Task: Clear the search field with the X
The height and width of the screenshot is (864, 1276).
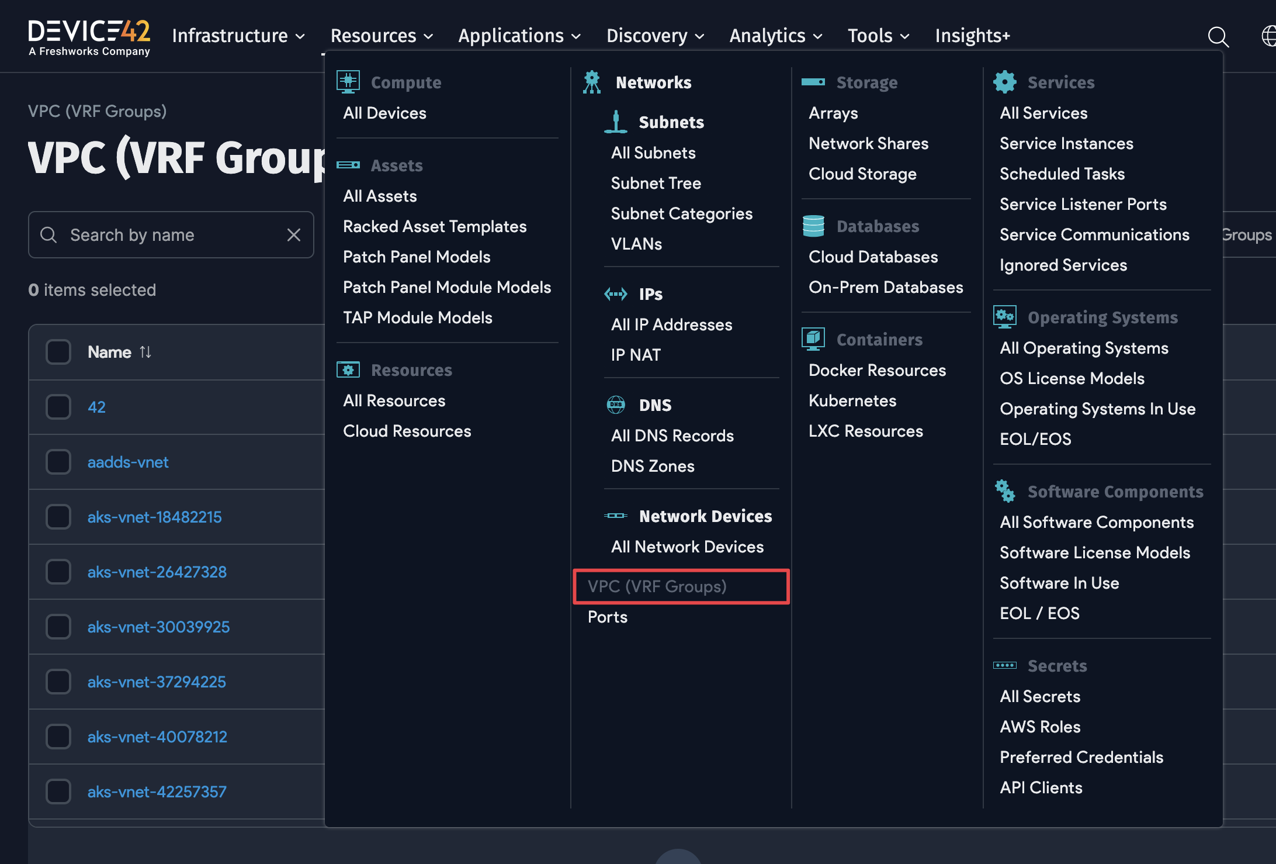Action: pos(294,234)
